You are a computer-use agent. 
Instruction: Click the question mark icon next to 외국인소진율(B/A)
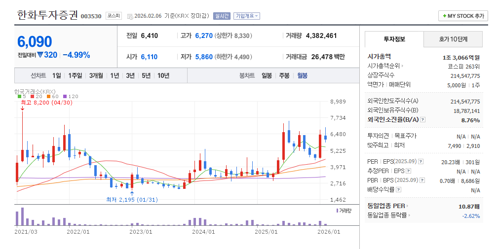422,120
